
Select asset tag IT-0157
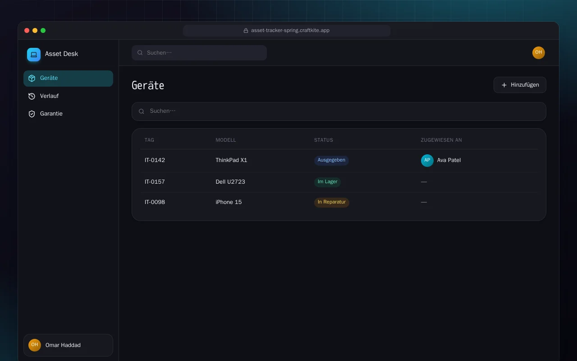[x=155, y=182]
